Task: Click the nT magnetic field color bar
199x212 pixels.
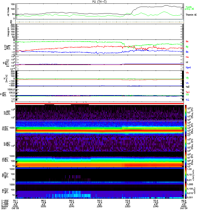Action: 186,191
